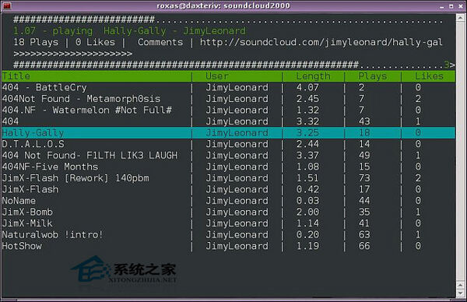
Task: Select '404.NF - Watermelon #Not Full#' track
Action: (x=228, y=111)
